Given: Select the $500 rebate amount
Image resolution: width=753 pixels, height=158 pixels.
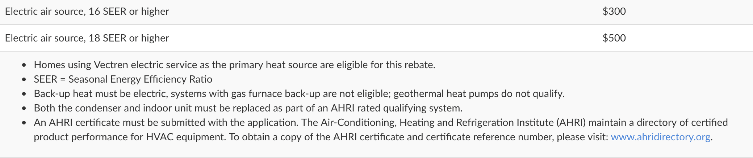Looking at the screenshot, I should (x=614, y=38).
